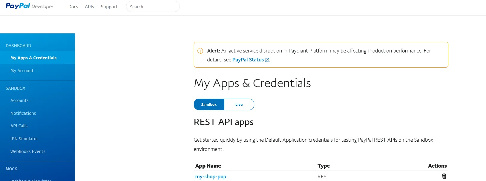Click the DASHBOARD section heading
This screenshot has width=486, height=181.
tap(18, 46)
